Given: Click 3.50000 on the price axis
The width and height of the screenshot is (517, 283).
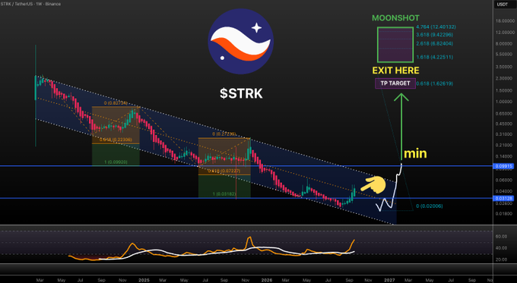Looking at the screenshot, I should click(x=505, y=67).
